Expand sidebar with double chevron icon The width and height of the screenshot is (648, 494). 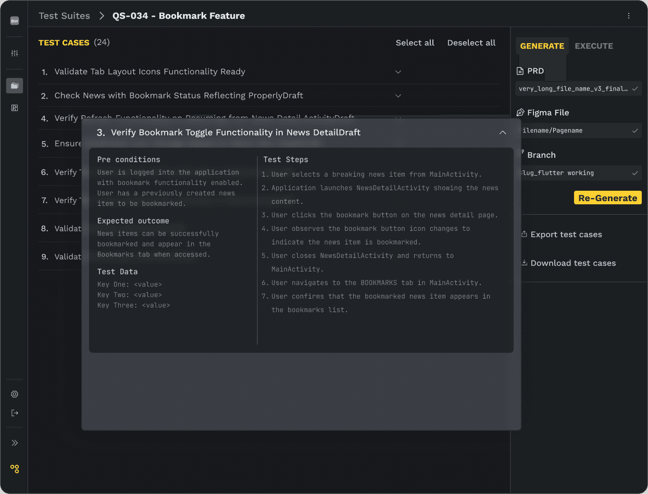coord(15,443)
